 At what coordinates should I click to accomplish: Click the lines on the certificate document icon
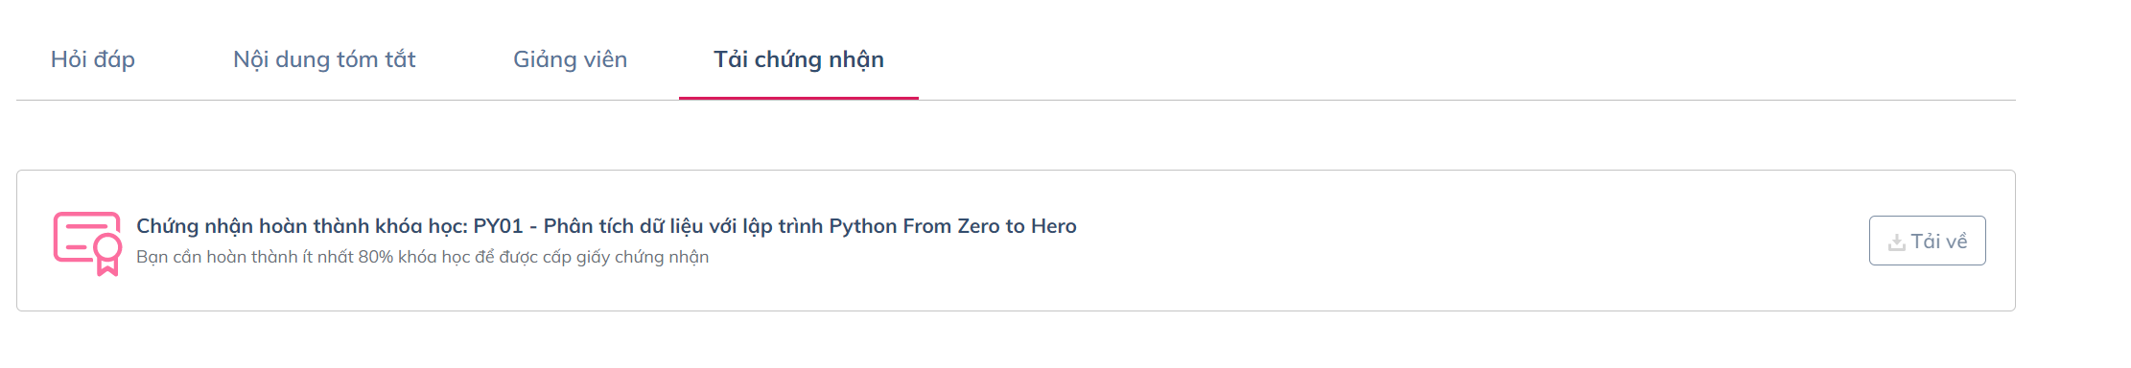pyautogui.click(x=77, y=239)
